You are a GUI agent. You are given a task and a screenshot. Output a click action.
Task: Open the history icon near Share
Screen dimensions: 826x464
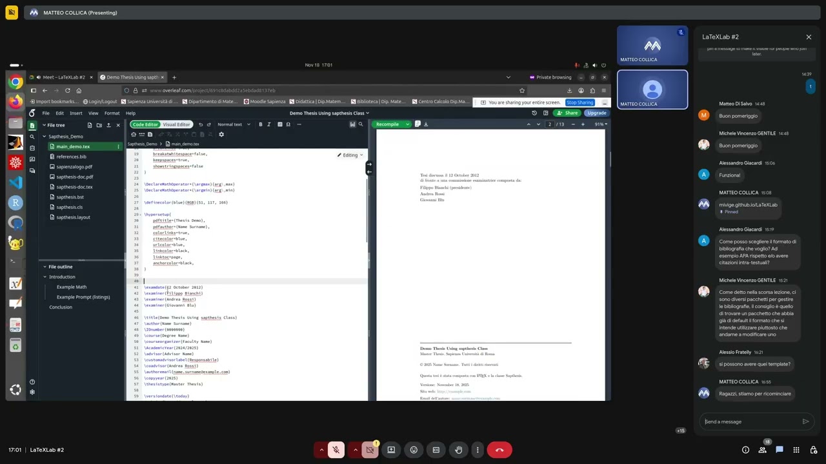(x=534, y=113)
